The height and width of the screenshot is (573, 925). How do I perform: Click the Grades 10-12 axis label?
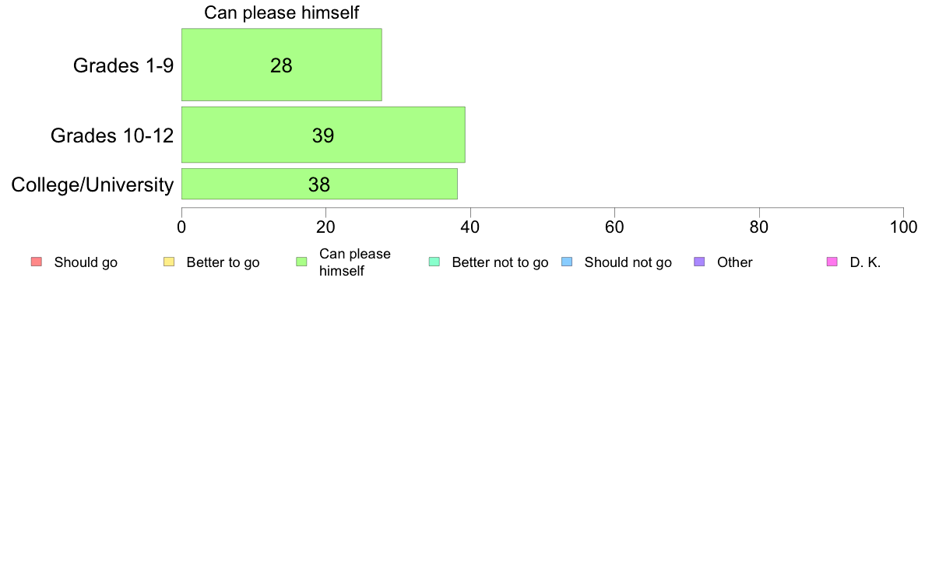pyautogui.click(x=112, y=135)
